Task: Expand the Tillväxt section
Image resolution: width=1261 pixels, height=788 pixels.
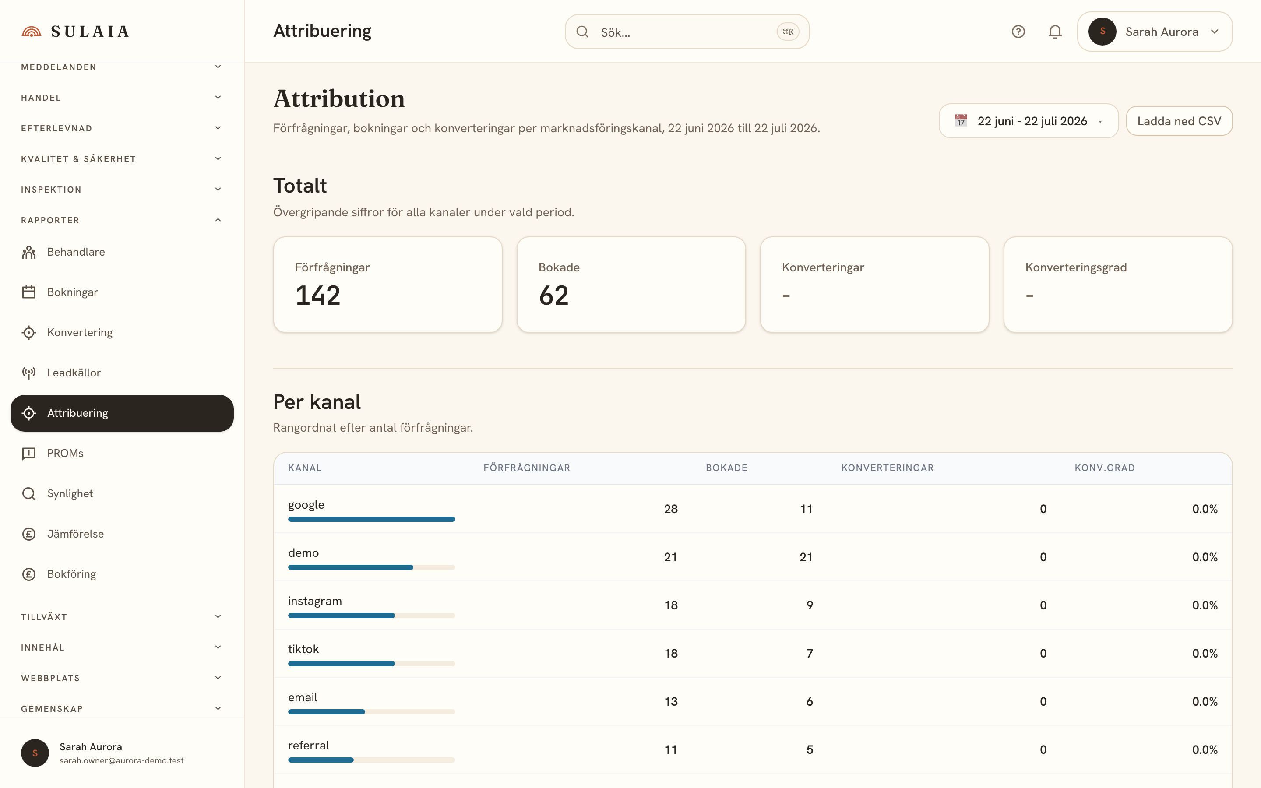Action: pos(122,616)
